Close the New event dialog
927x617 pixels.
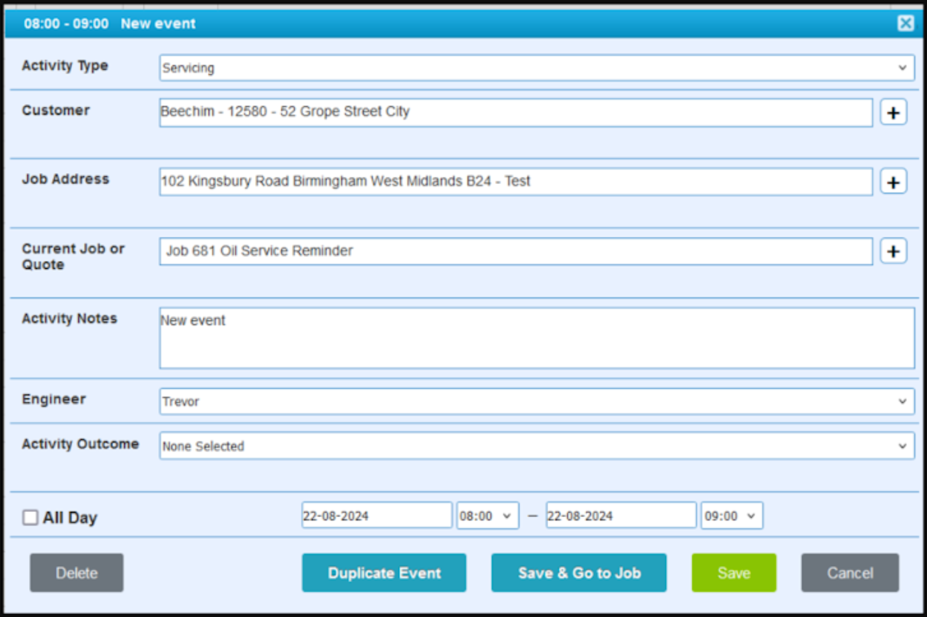(x=905, y=23)
